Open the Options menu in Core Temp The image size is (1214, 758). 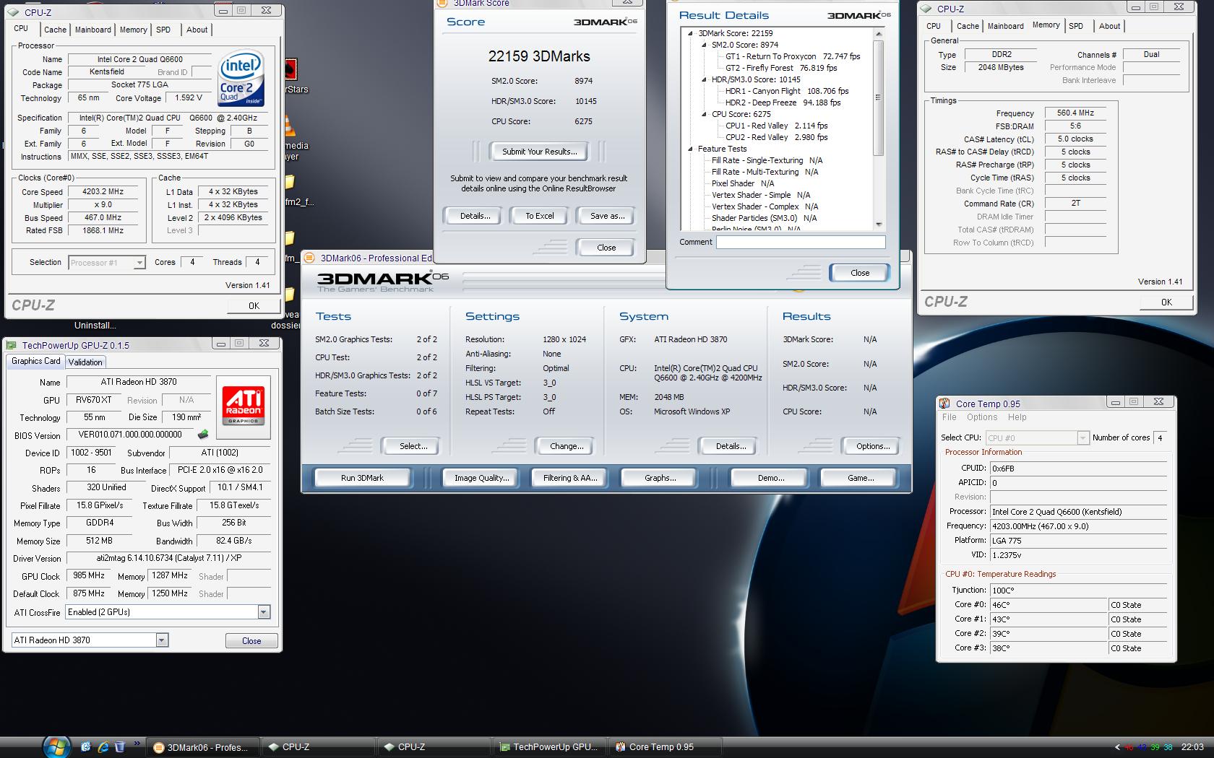point(982,417)
